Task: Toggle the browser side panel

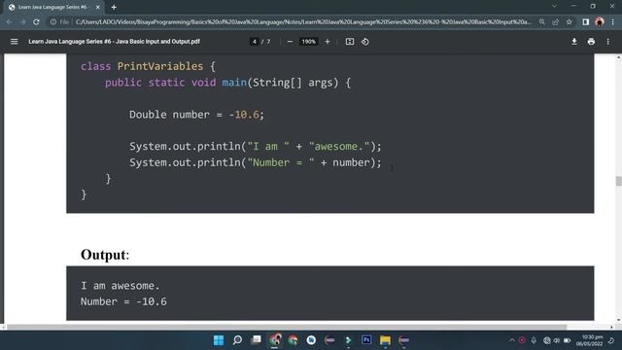Action: pos(585,22)
